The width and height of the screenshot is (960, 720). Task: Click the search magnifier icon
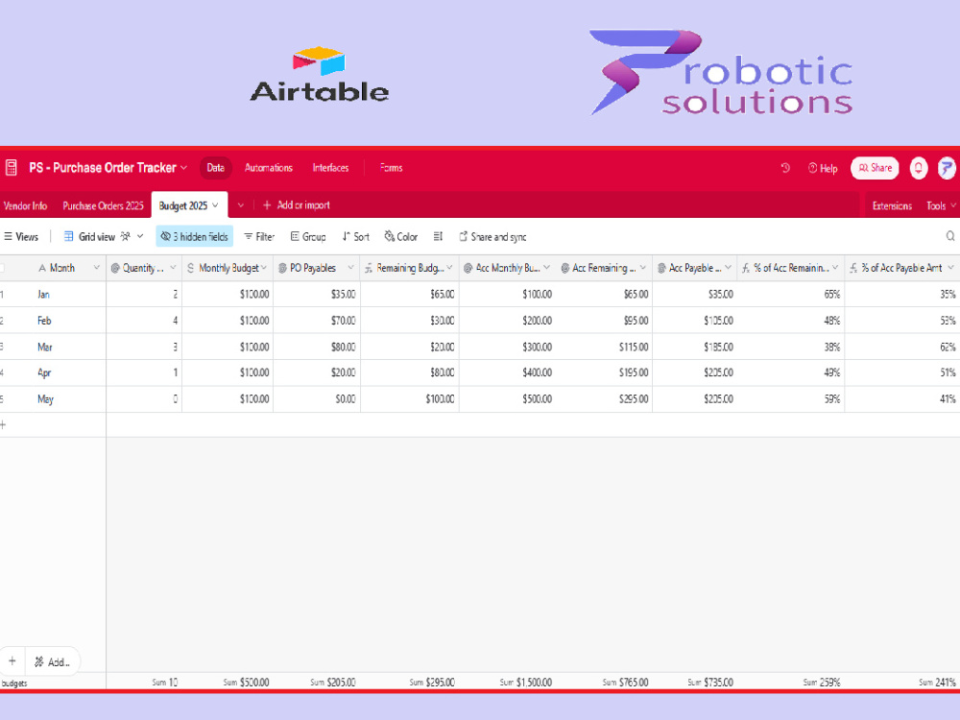[x=950, y=236]
